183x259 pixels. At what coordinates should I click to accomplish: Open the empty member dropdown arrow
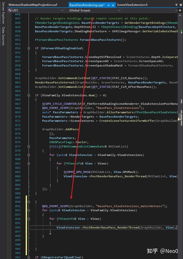[176, 10]
